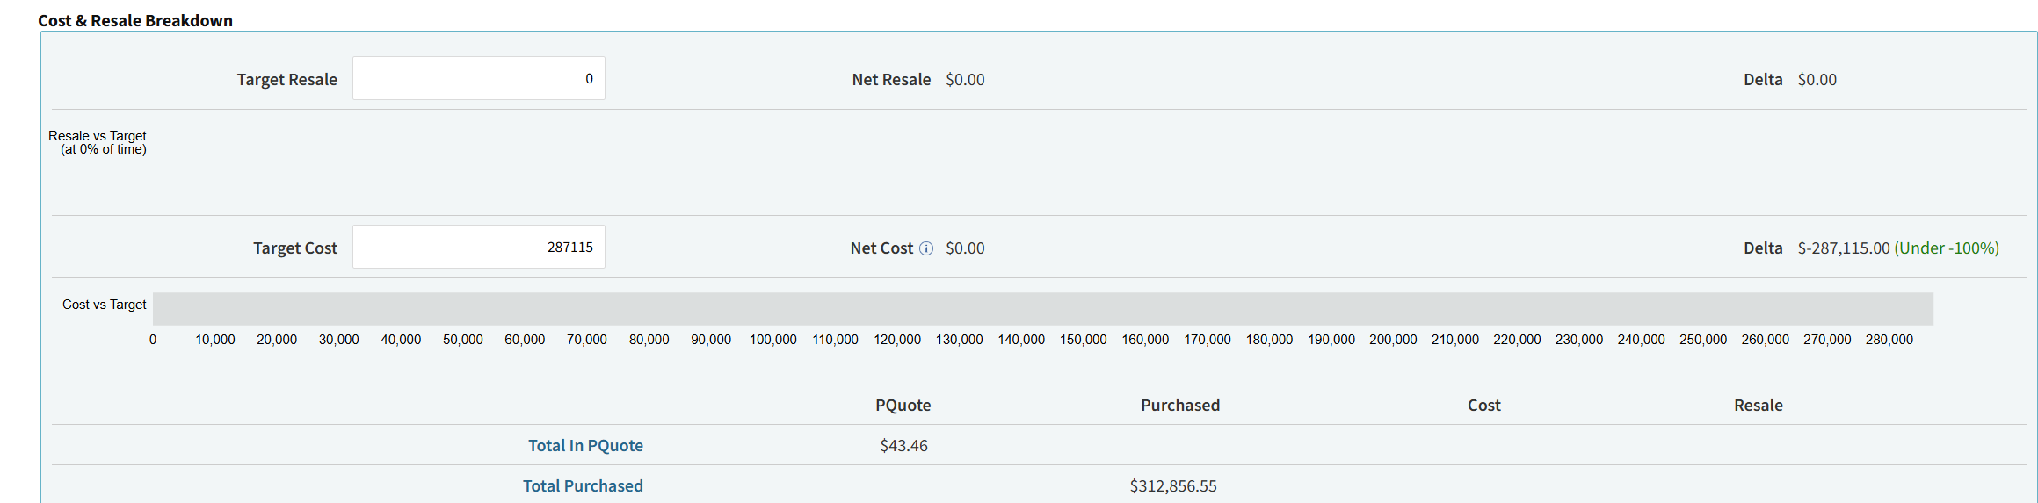Click the Net Cost $0.00 value
Screen dimensions: 2038x503
965,248
